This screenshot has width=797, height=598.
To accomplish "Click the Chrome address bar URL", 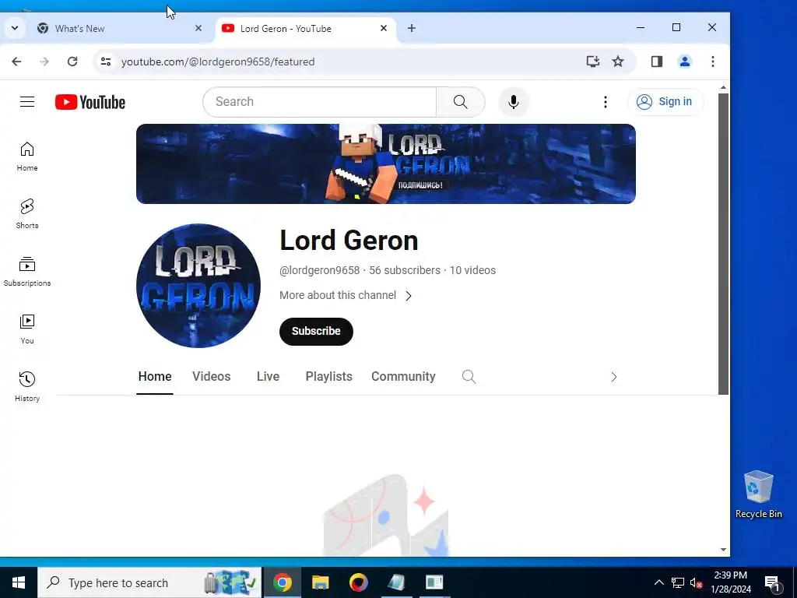I will point(218,62).
